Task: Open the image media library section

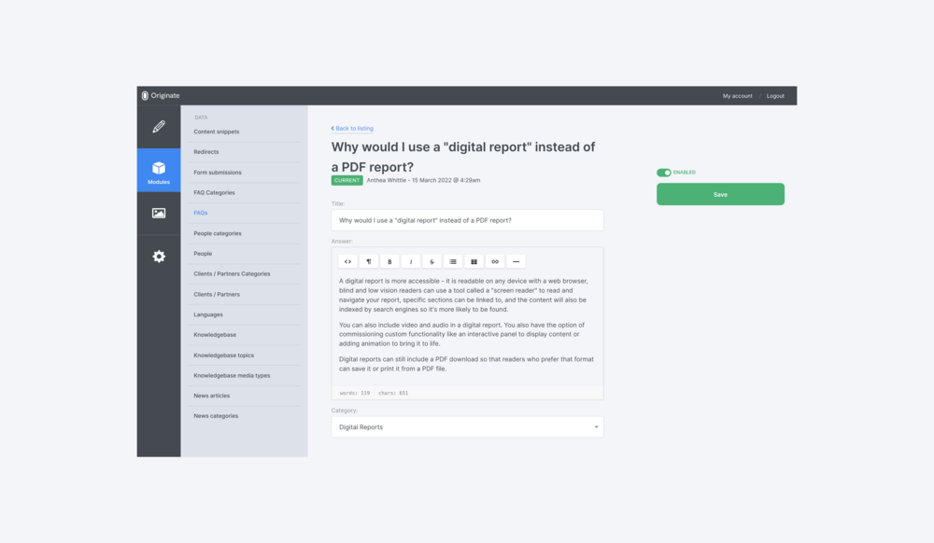Action: tap(159, 213)
